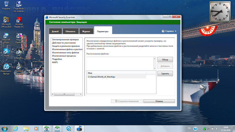
Task: Open the Справка help link
Action: [x=169, y=31]
